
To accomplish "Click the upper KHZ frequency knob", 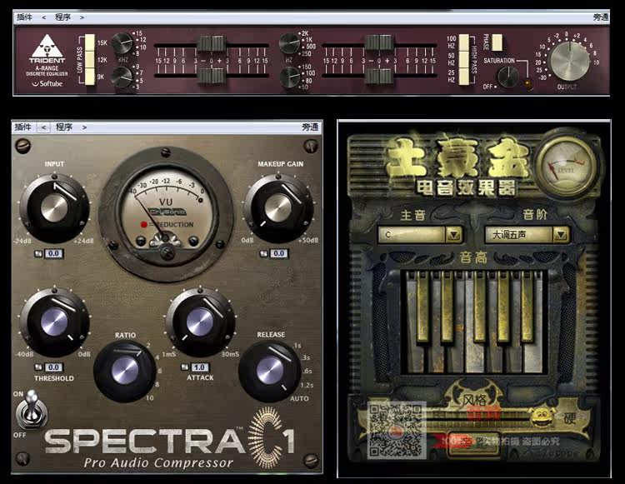I will [x=122, y=43].
